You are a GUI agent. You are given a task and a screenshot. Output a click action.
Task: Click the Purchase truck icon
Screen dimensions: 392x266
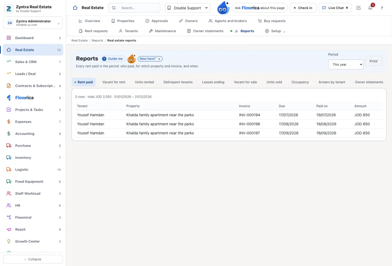coord(9,145)
